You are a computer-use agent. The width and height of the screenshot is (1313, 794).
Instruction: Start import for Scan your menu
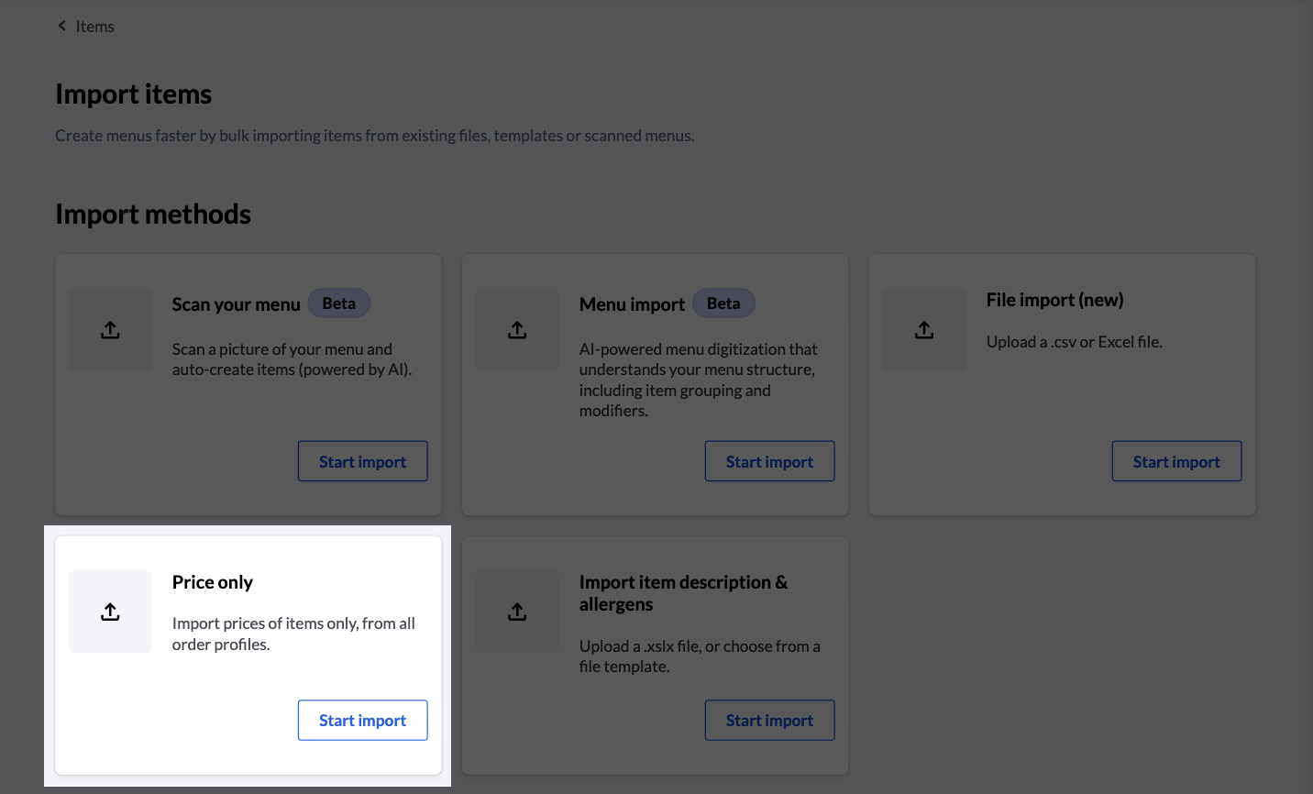[362, 460]
